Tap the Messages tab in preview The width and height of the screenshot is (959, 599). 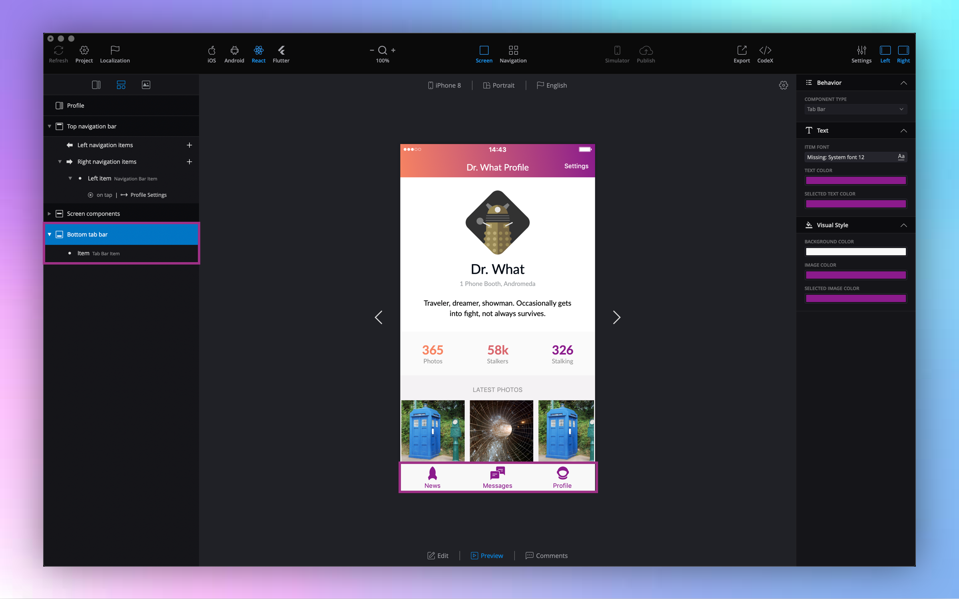pyautogui.click(x=497, y=478)
